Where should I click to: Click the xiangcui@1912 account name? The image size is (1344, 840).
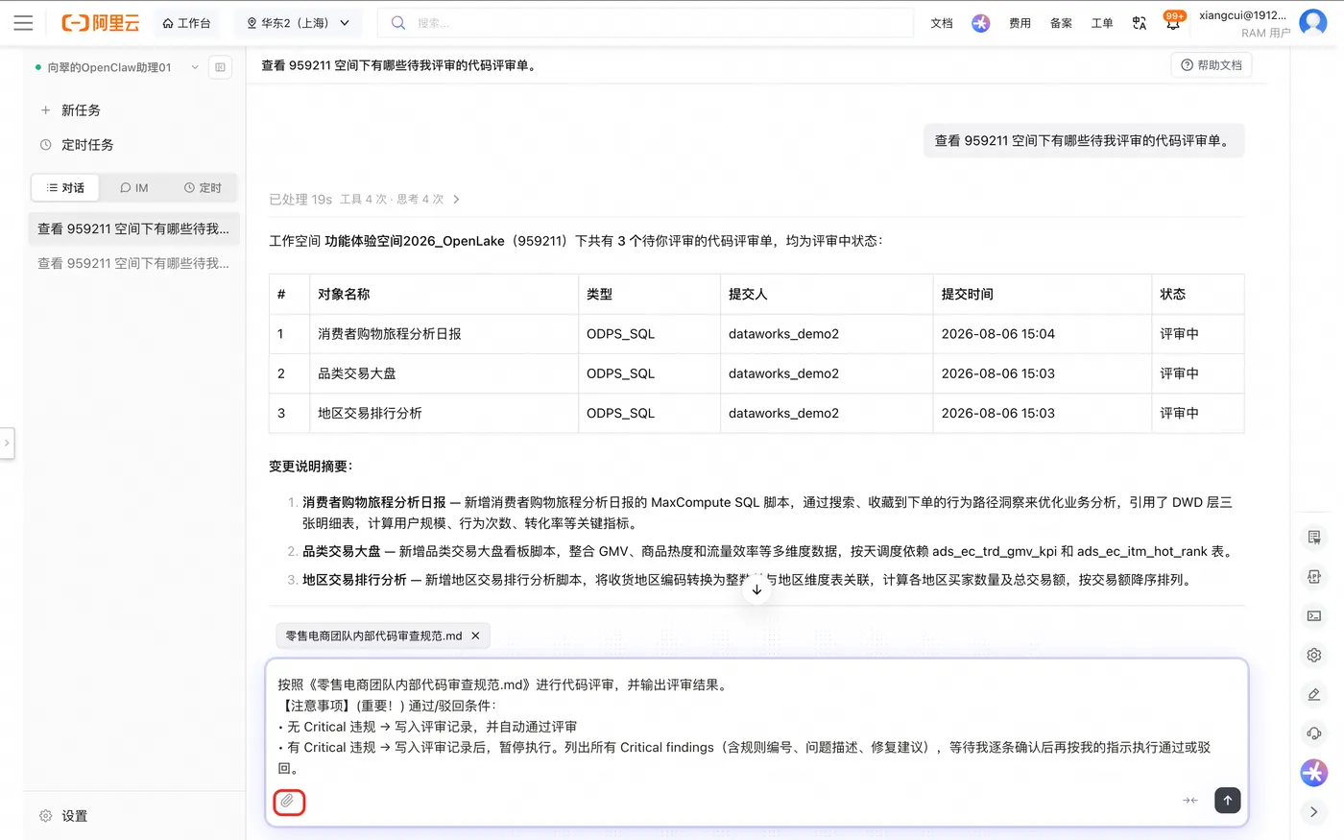click(x=1242, y=15)
